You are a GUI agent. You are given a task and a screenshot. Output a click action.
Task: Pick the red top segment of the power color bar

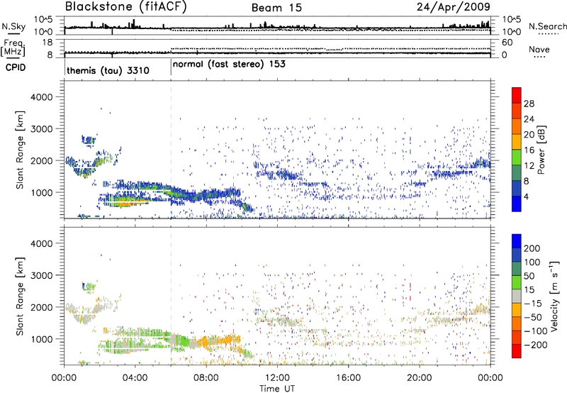[x=517, y=96]
